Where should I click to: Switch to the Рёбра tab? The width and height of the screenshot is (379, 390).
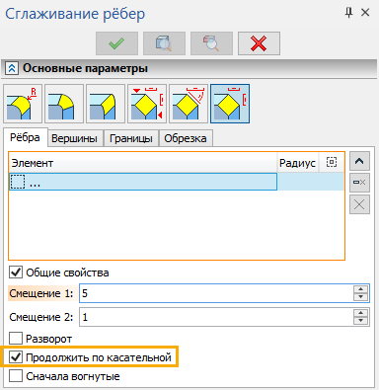point(25,137)
